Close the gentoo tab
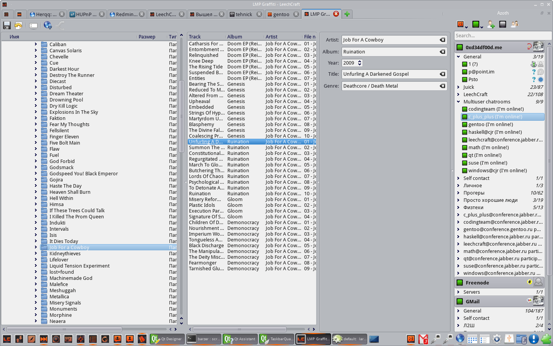Image resolution: width=553 pixels, height=346 pixels. 296,14
